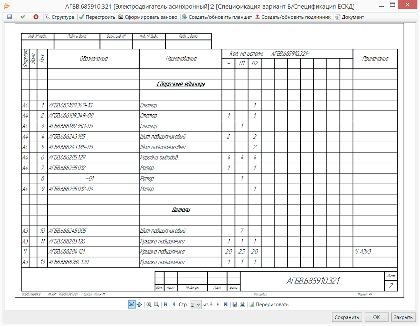The image size is (420, 326).
Task: Click the sheet number 2 in title block
Action: click(391, 286)
